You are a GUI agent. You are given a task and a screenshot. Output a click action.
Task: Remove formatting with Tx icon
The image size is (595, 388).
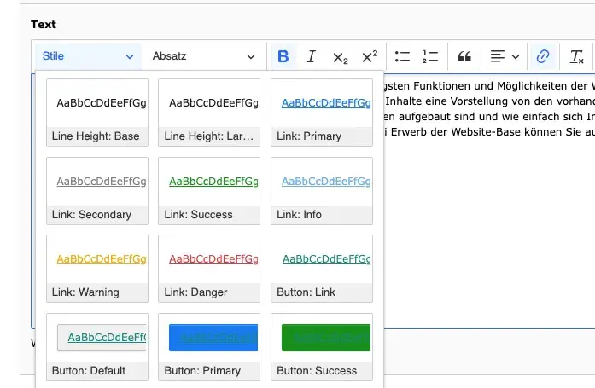click(x=577, y=57)
